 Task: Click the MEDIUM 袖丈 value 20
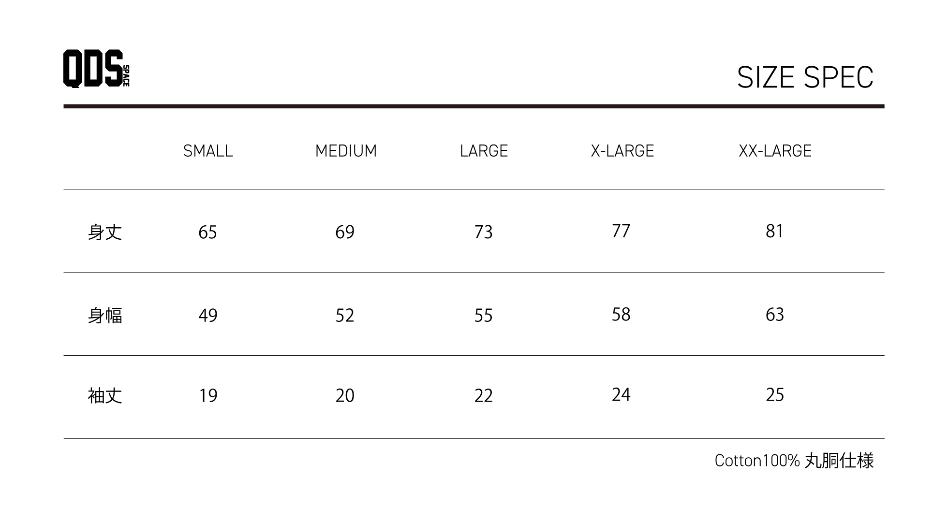tap(345, 396)
